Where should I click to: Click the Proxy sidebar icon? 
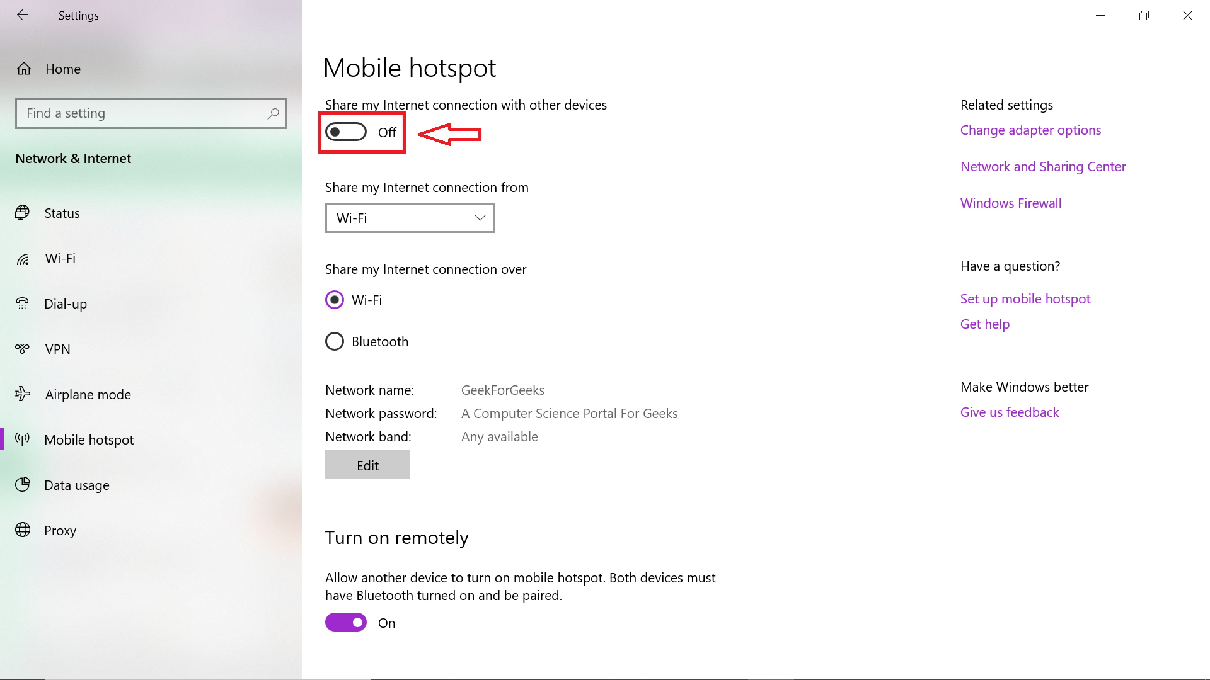coord(24,530)
